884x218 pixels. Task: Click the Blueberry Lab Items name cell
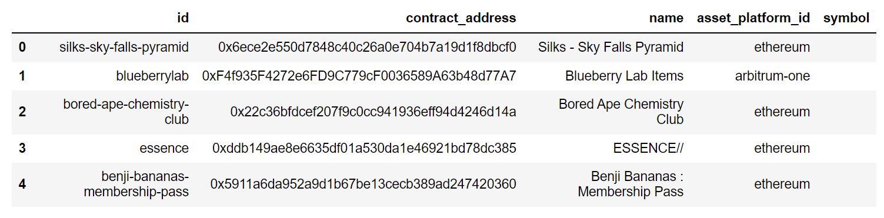pos(625,76)
